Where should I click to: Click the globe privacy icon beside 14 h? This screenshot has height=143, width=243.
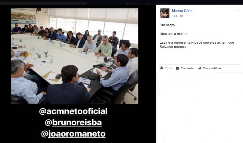(x=181, y=16)
